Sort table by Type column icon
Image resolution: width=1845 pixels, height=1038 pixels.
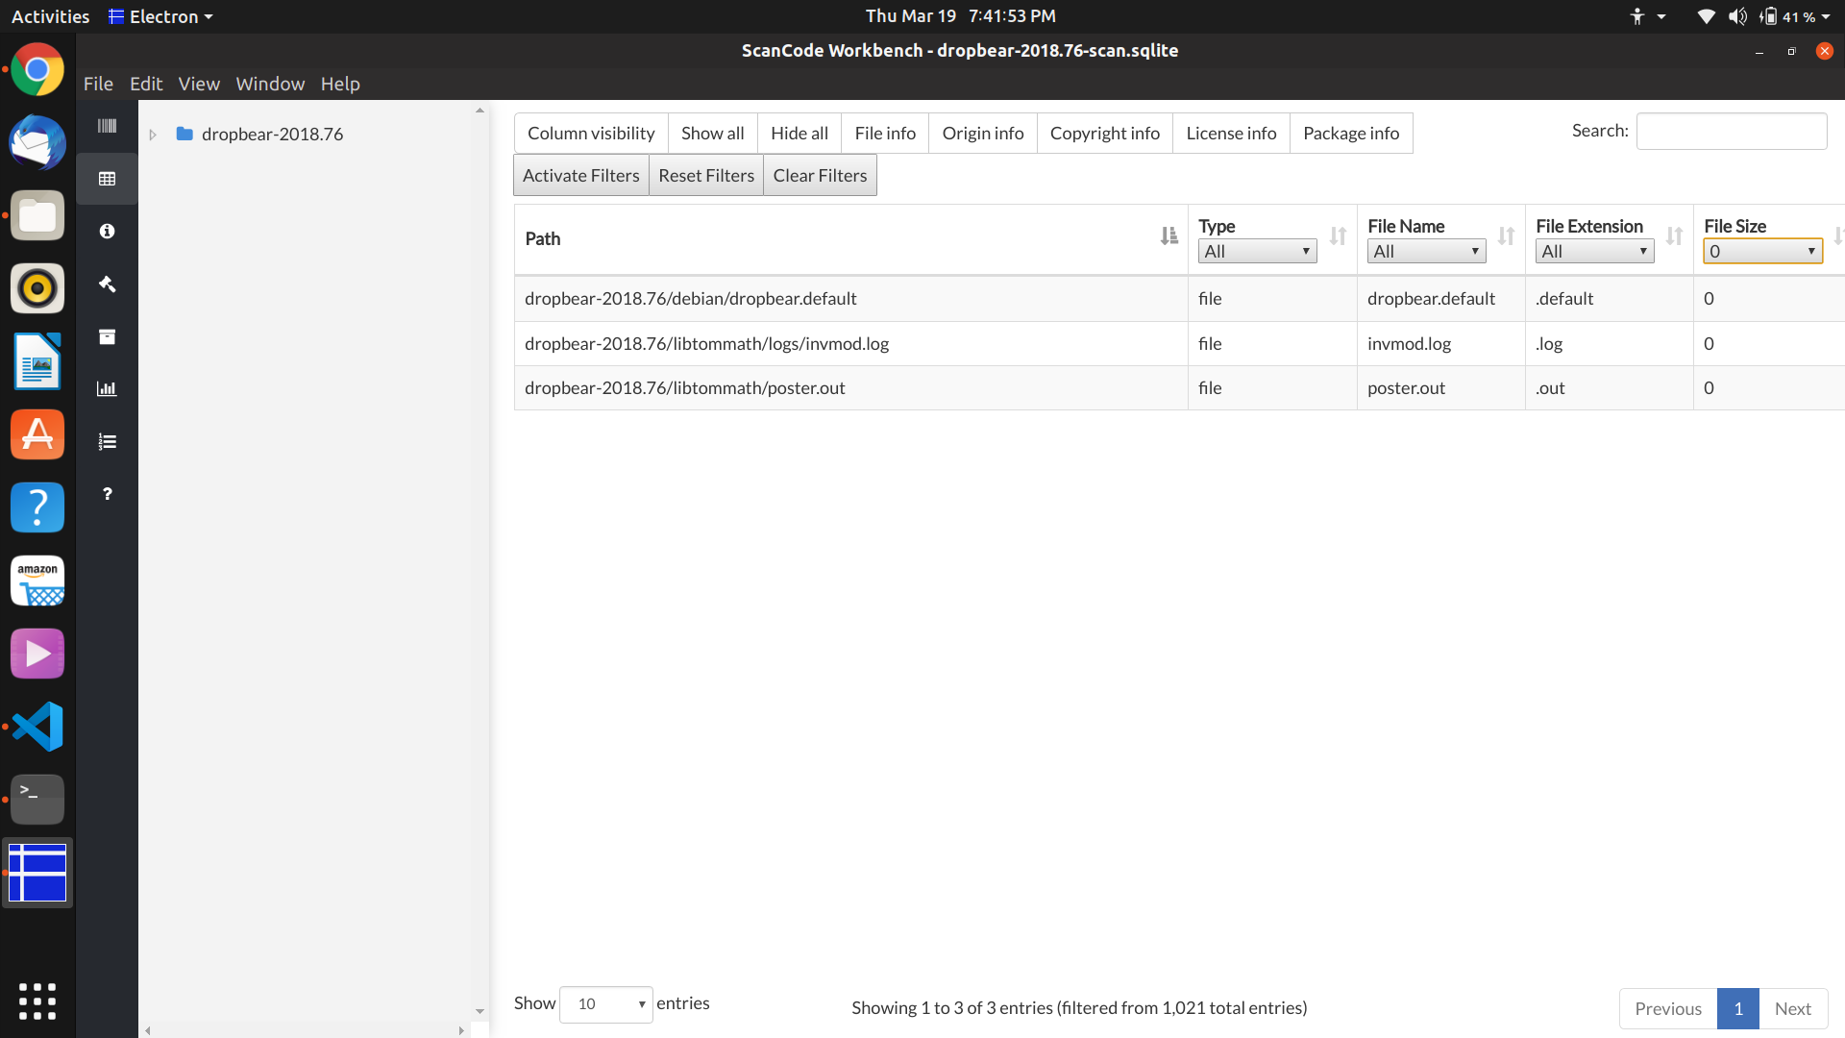tap(1338, 236)
